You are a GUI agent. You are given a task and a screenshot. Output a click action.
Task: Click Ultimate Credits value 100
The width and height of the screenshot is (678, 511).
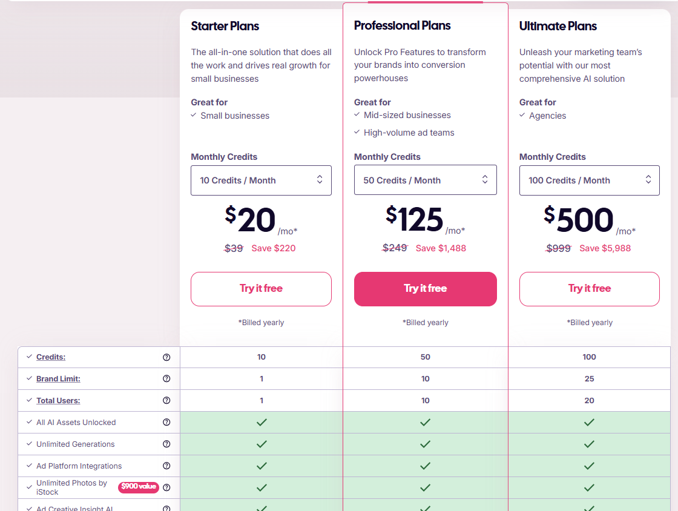pyautogui.click(x=590, y=357)
